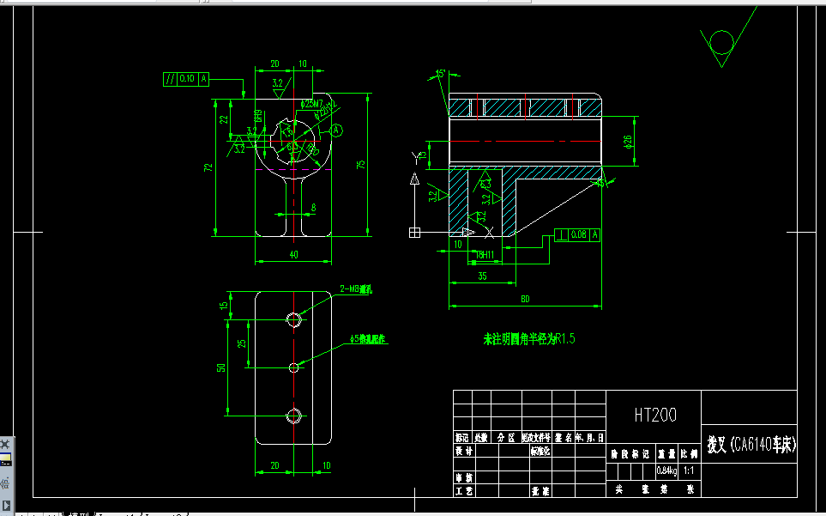Click the "设计" cell in title block

tap(464, 451)
